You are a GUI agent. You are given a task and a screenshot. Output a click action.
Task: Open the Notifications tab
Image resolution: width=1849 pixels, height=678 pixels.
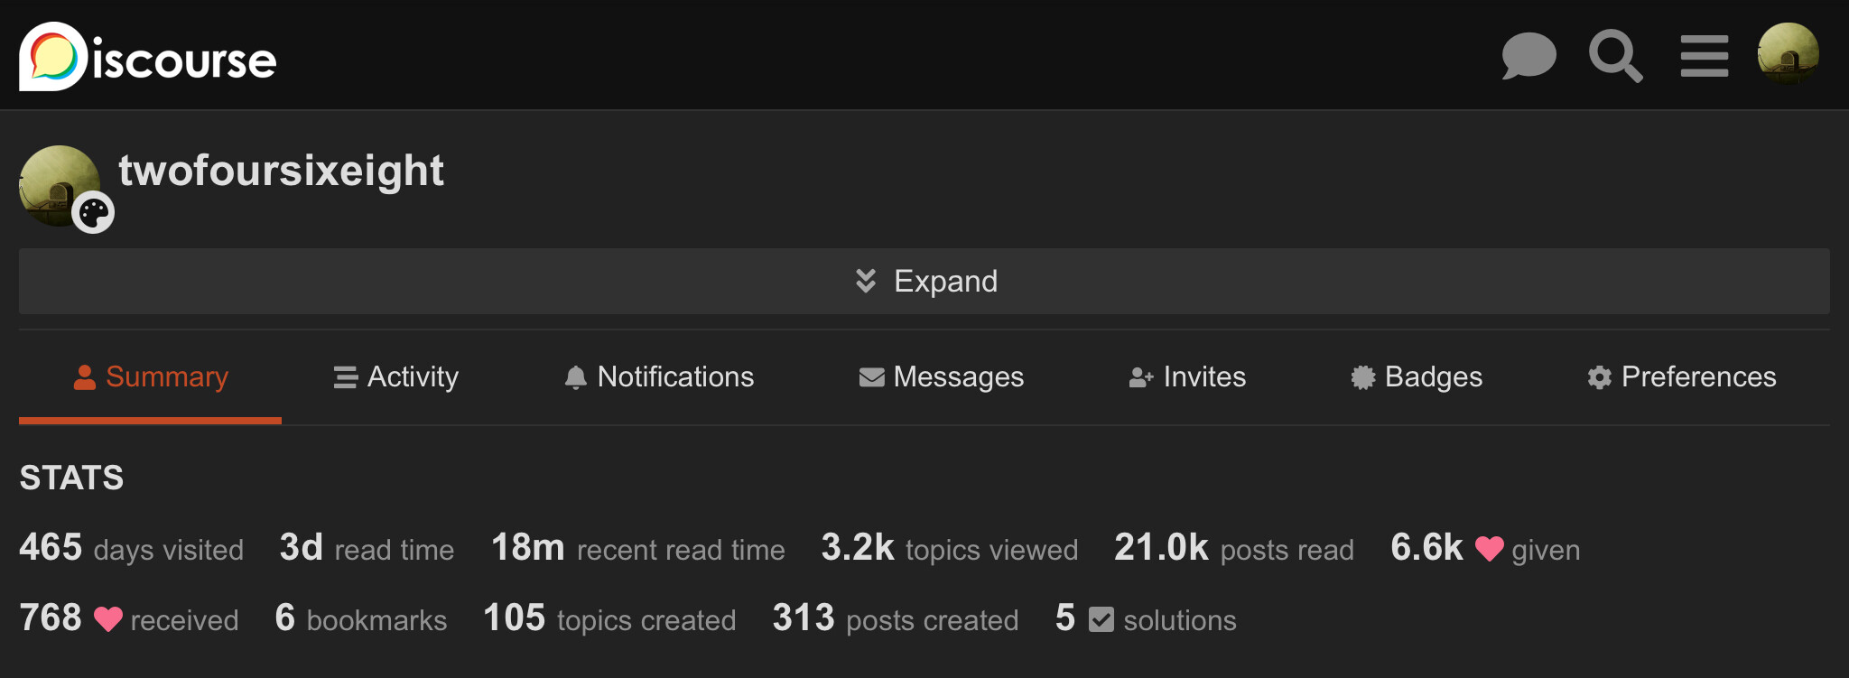(659, 377)
